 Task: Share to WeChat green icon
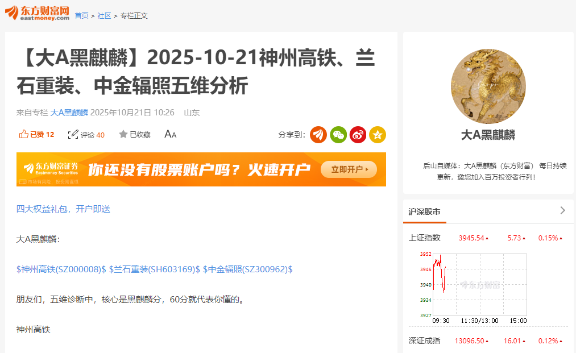pos(338,135)
